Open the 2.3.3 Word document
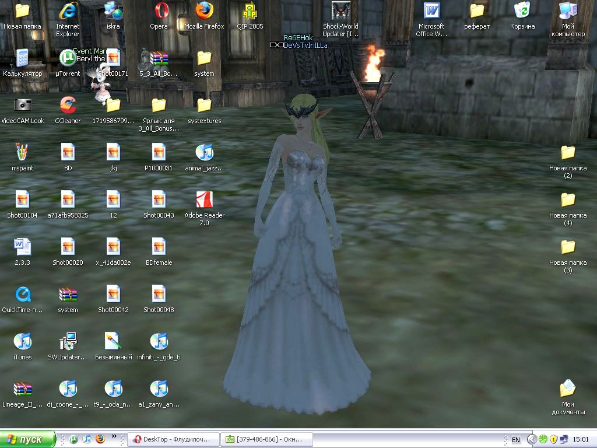 [23, 247]
